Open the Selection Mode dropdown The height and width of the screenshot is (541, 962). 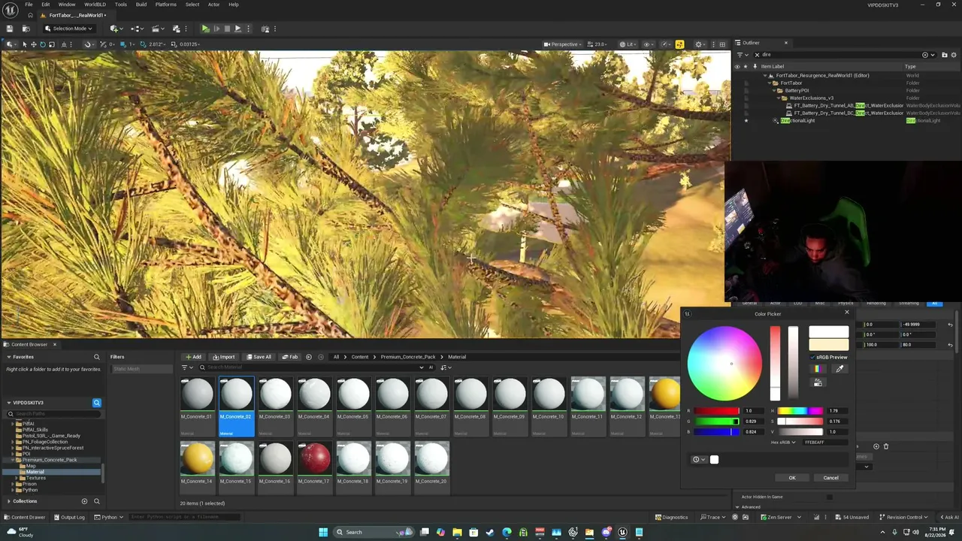(x=68, y=29)
